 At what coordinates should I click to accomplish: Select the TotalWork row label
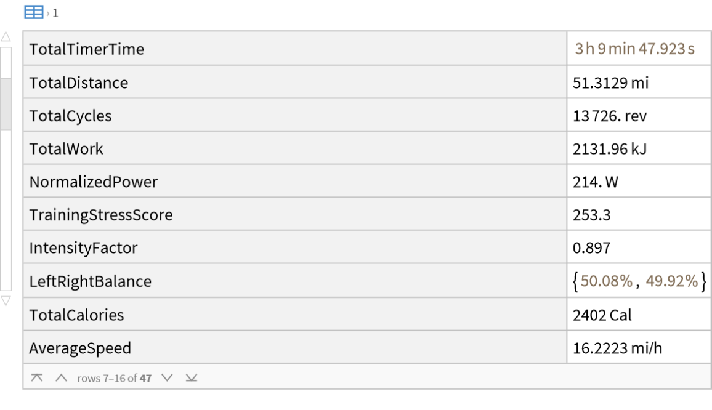point(67,149)
